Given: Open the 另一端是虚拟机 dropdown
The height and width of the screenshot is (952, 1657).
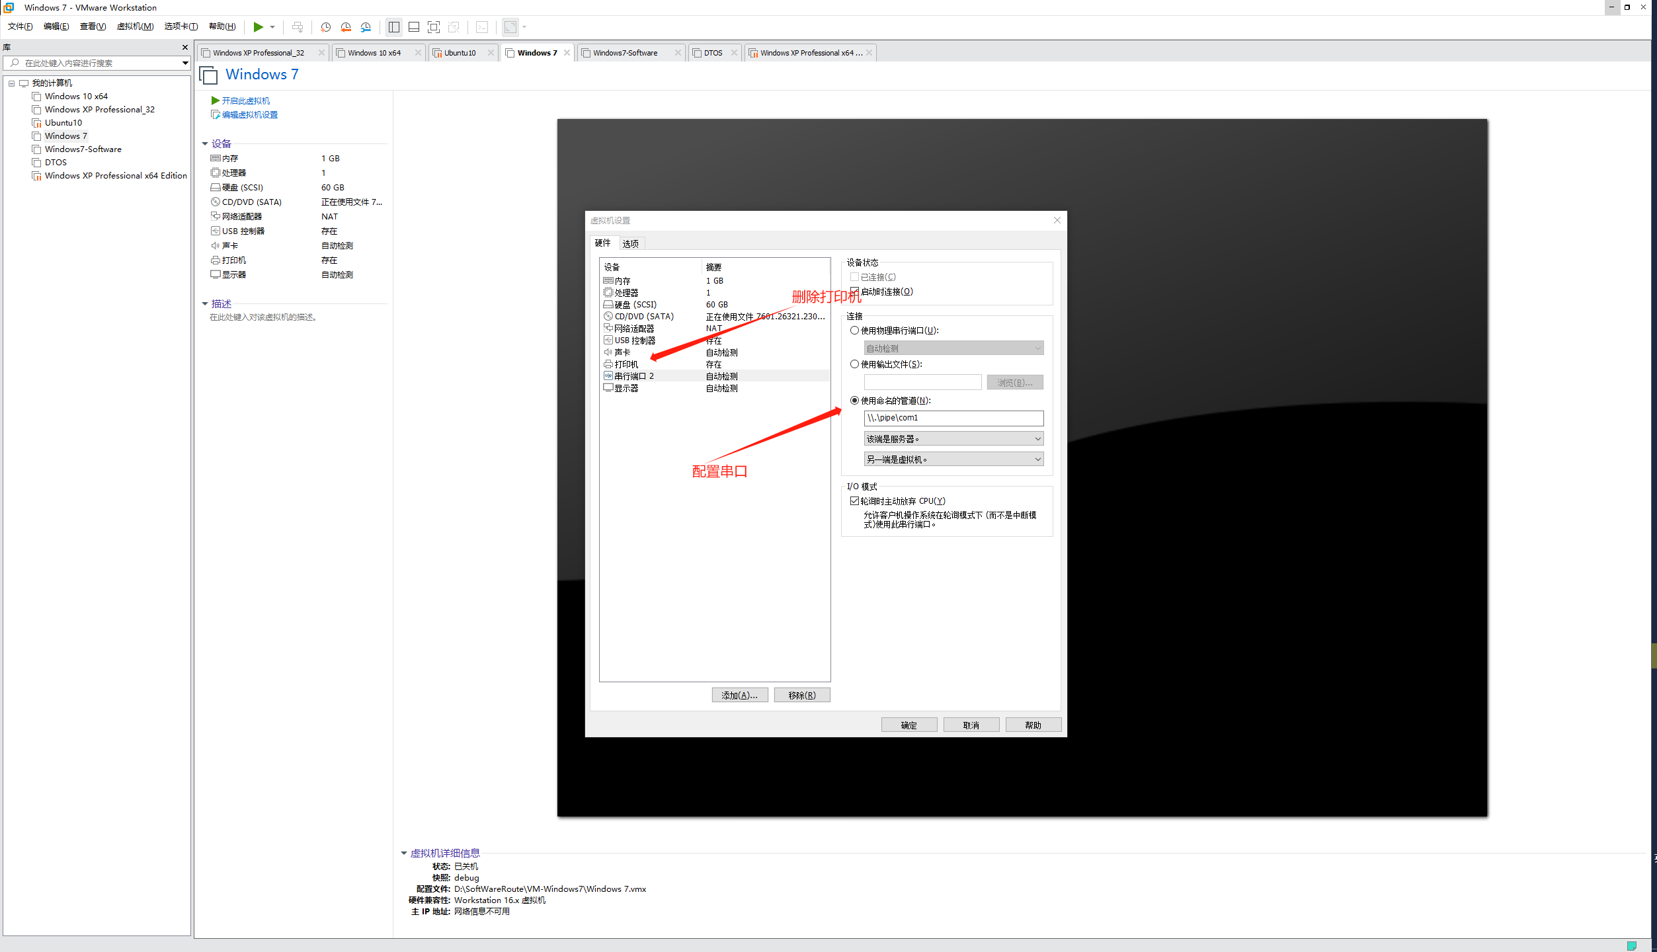Looking at the screenshot, I should (953, 459).
